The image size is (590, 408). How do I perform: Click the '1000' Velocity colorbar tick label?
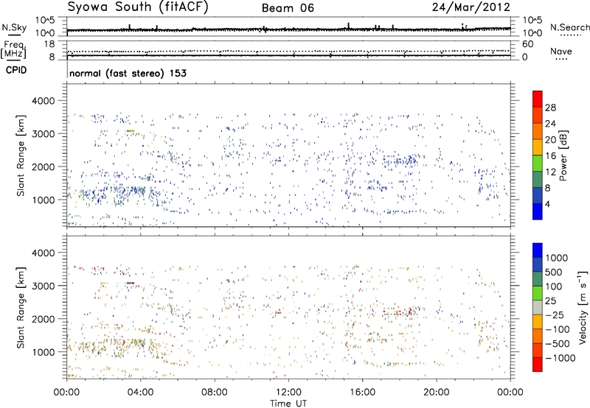click(557, 258)
